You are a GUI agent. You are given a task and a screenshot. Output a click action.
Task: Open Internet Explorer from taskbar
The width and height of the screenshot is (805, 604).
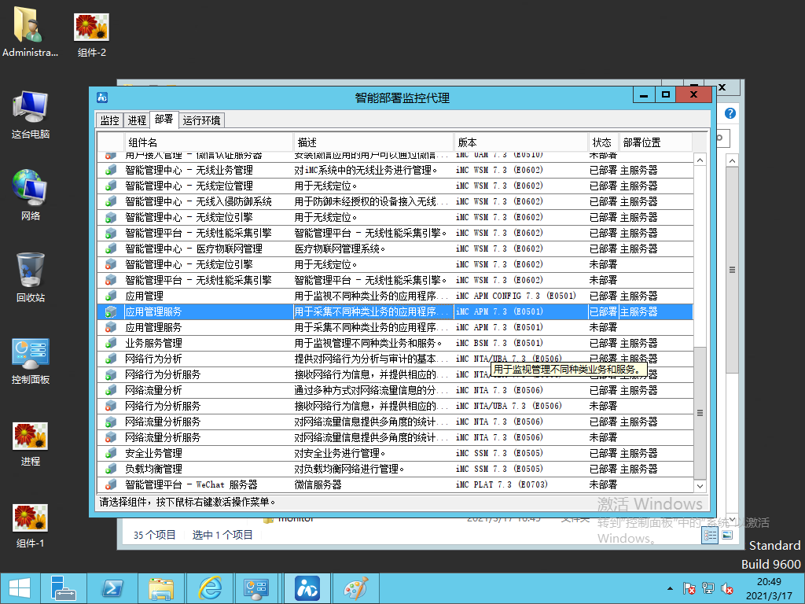pos(209,588)
